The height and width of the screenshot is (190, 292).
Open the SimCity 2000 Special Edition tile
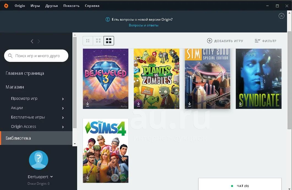[207, 79]
